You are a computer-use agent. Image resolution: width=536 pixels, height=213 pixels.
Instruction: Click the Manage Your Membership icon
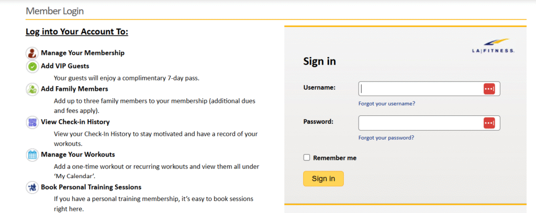32,53
